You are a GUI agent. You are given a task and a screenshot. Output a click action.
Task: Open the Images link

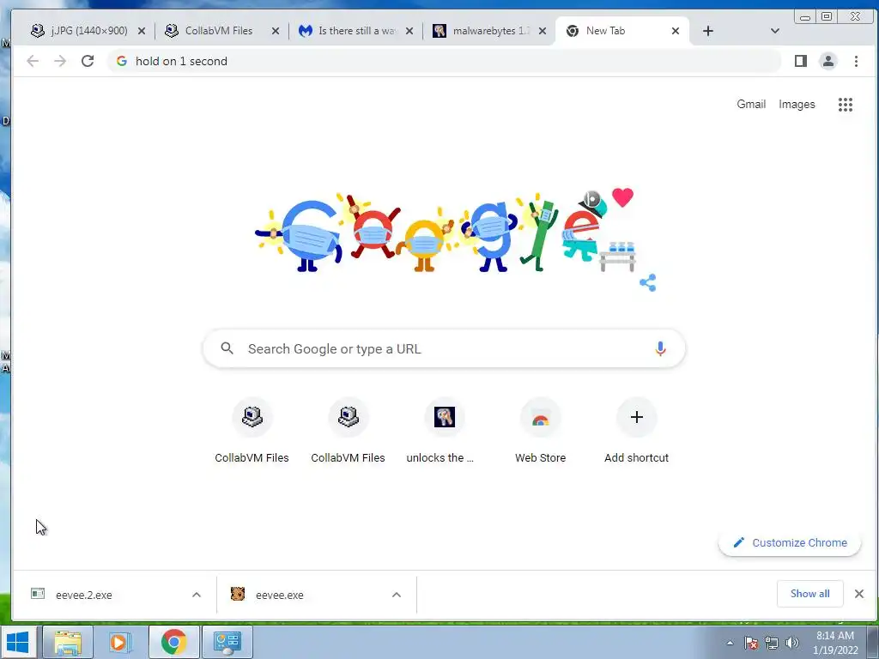(x=797, y=104)
